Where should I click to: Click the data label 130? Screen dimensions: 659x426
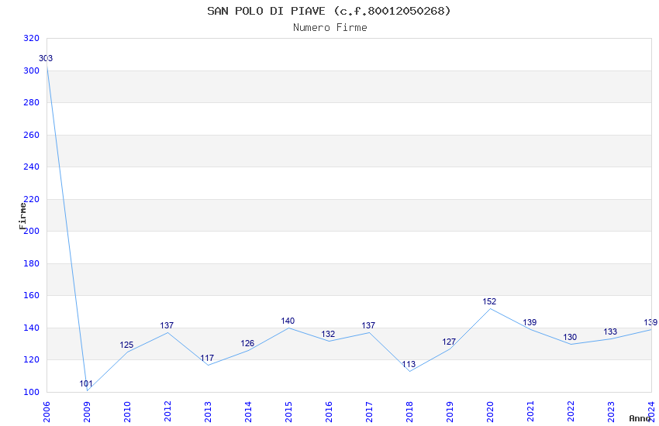571,338
